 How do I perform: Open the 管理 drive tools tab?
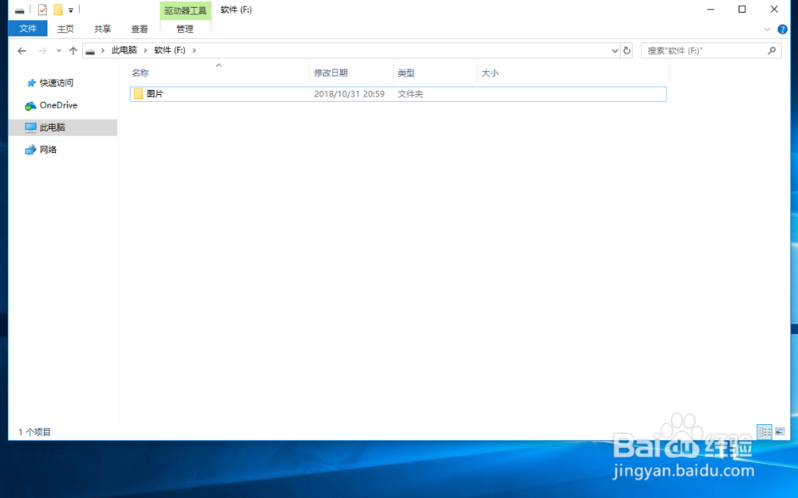coord(184,29)
